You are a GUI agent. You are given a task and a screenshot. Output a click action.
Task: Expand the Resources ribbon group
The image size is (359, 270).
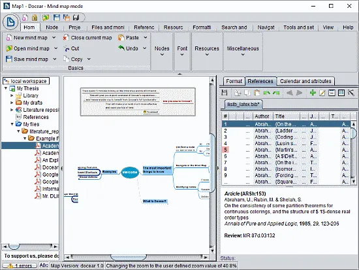pyautogui.click(x=207, y=52)
